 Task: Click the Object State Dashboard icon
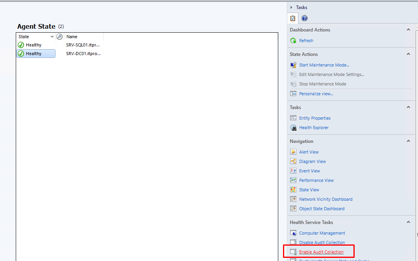coord(293,209)
